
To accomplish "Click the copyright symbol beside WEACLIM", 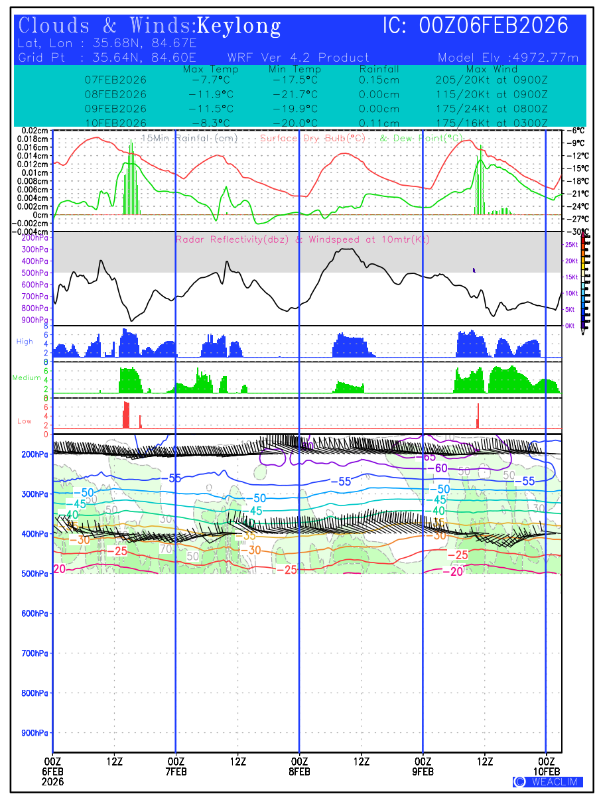I will [x=519, y=782].
